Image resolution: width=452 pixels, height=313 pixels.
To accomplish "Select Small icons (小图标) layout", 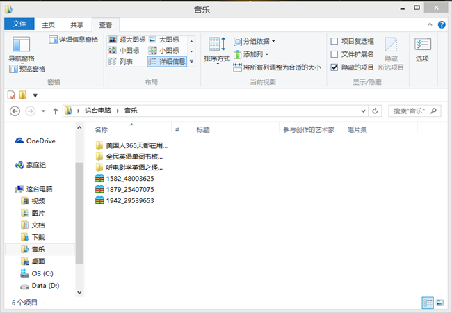I will [x=163, y=51].
